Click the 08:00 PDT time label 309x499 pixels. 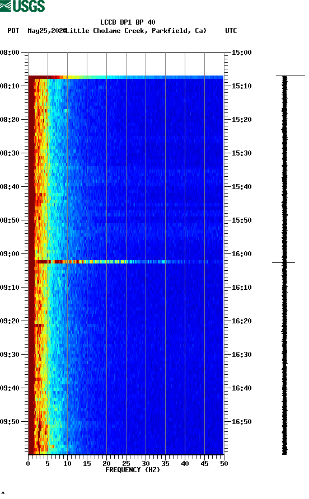[10, 53]
